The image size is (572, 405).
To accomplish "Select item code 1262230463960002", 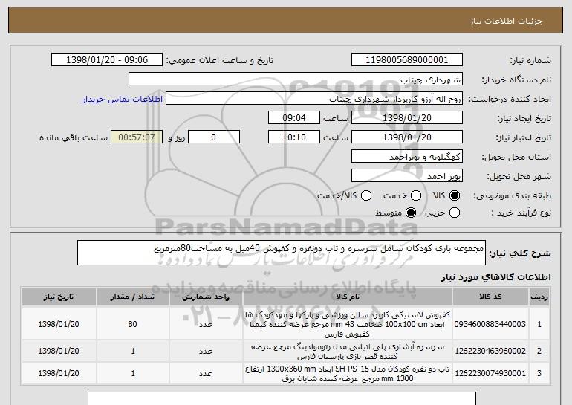I will point(490,351).
